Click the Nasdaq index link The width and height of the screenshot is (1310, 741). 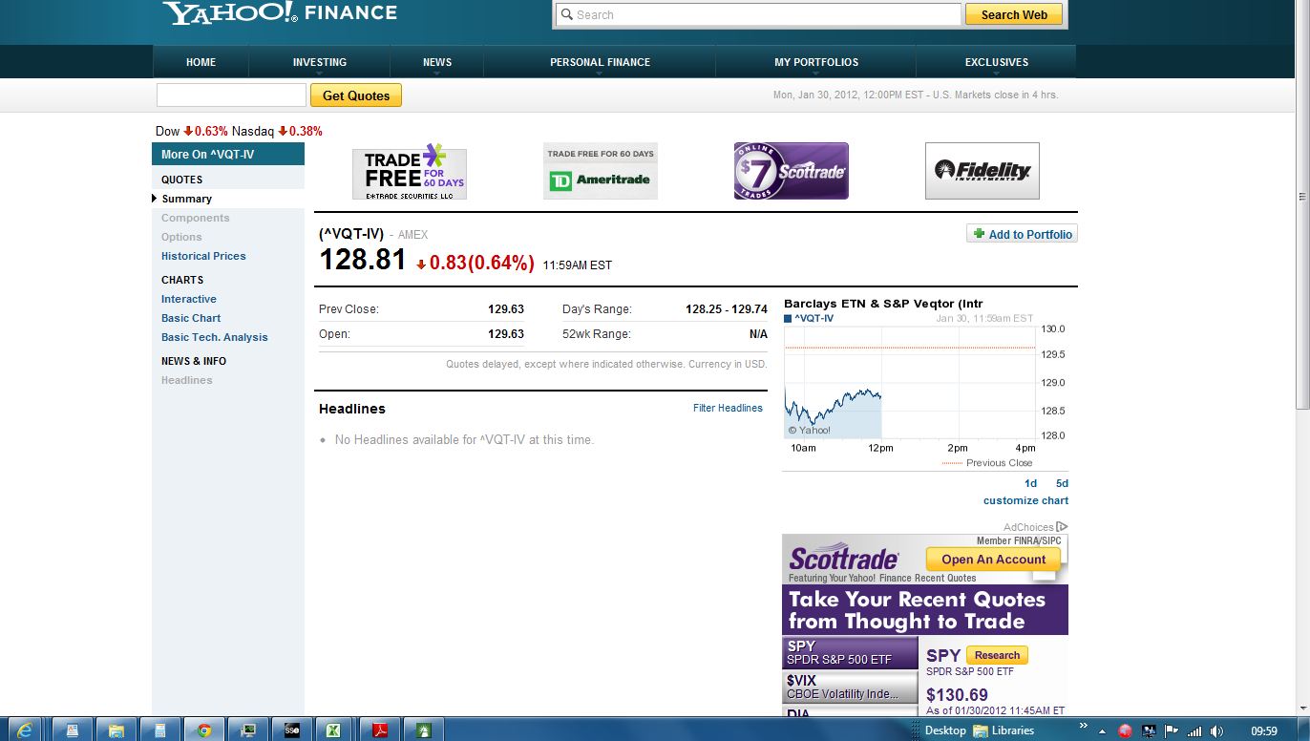click(x=253, y=131)
